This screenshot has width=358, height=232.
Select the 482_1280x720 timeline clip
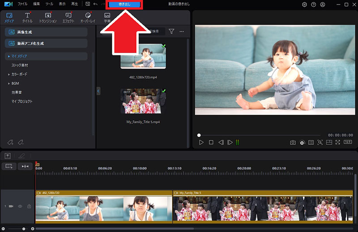[104, 207]
